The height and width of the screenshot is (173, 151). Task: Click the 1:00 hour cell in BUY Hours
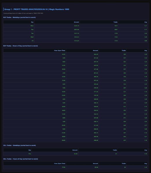click(x=35, y=122)
